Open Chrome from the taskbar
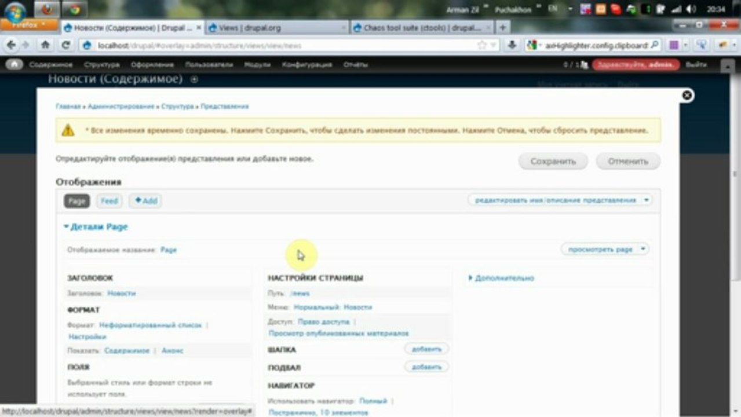Viewport: 741px width, 417px height. click(x=75, y=9)
